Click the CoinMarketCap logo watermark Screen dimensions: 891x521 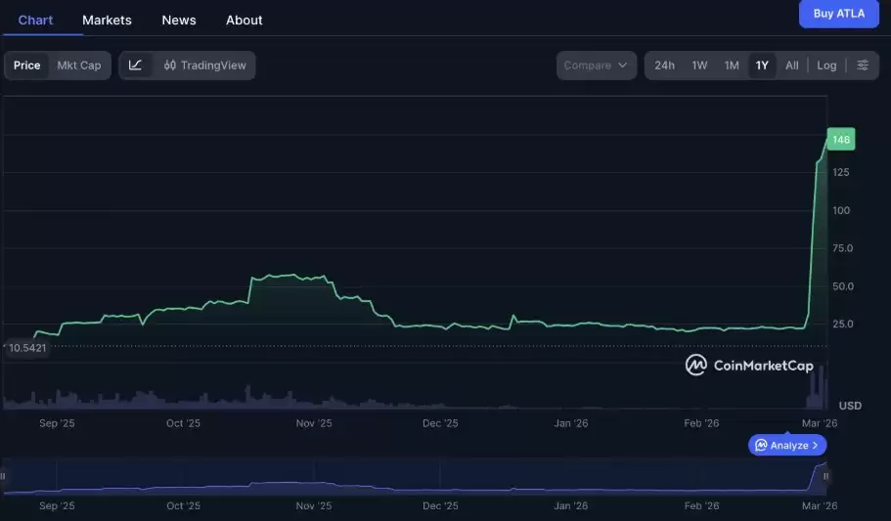click(x=750, y=366)
